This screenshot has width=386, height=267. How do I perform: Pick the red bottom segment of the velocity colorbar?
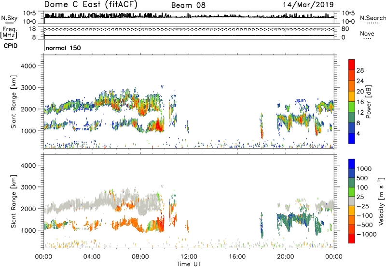coord(352,239)
